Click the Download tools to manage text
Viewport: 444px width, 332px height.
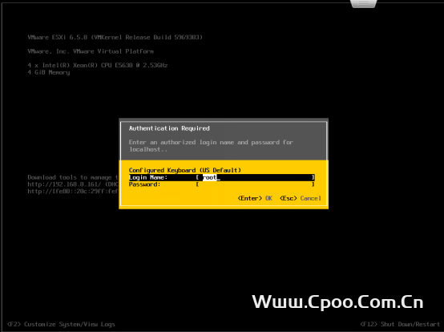[x=73, y=177]
